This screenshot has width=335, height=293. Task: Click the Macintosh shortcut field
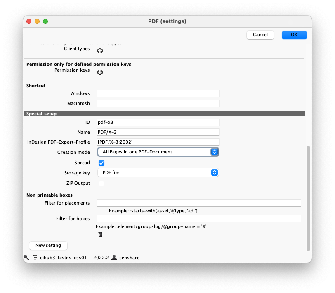point(158,103)
